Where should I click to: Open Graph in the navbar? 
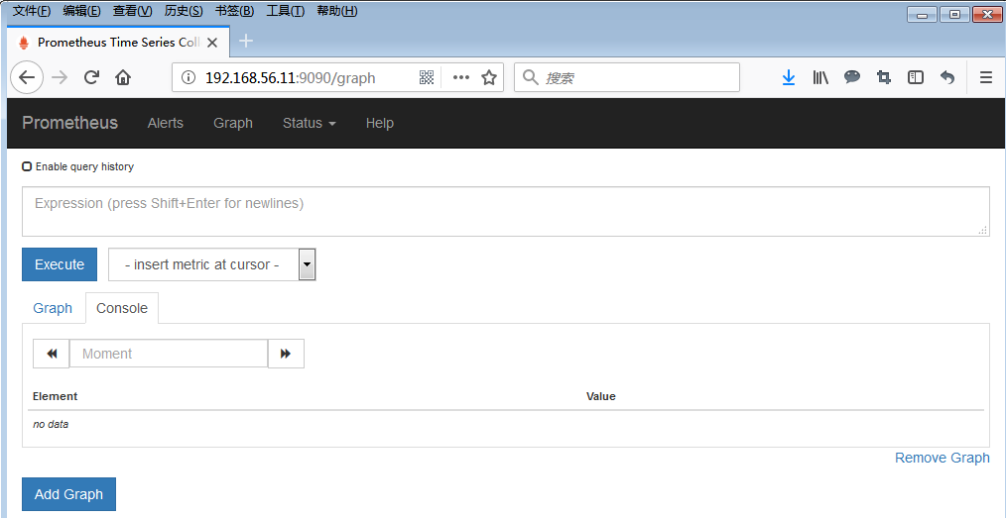(233, 123)
